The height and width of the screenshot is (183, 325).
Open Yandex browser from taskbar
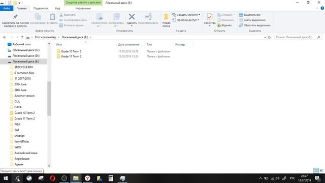tap(87, 178)
